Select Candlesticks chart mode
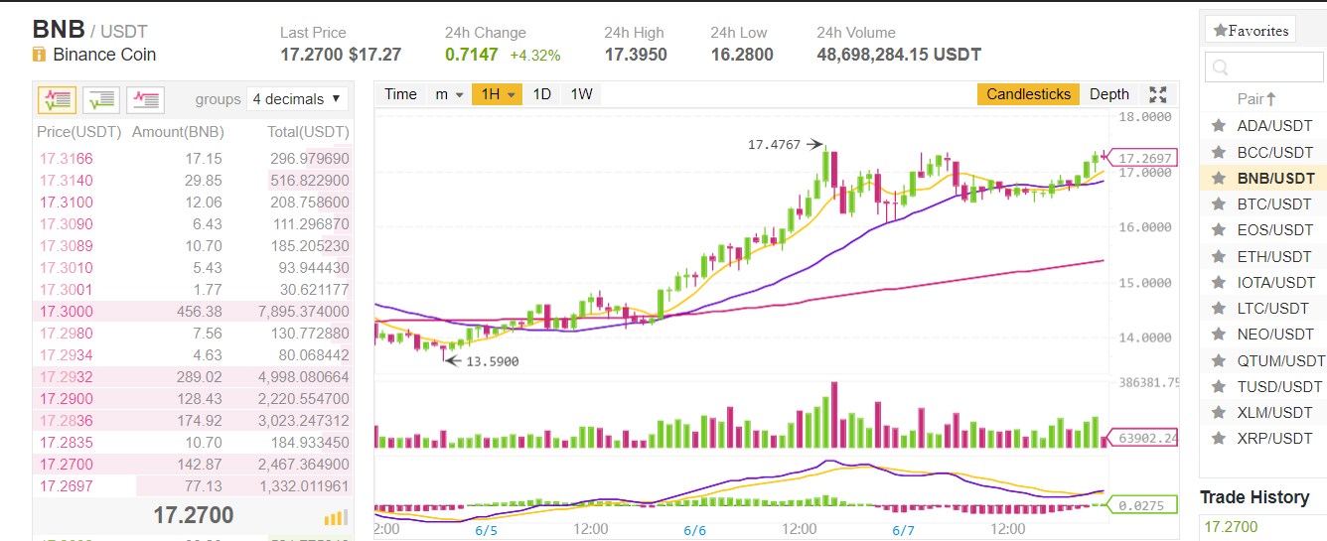This screenshot has height=541, width=1327. tap(1028, 94)
